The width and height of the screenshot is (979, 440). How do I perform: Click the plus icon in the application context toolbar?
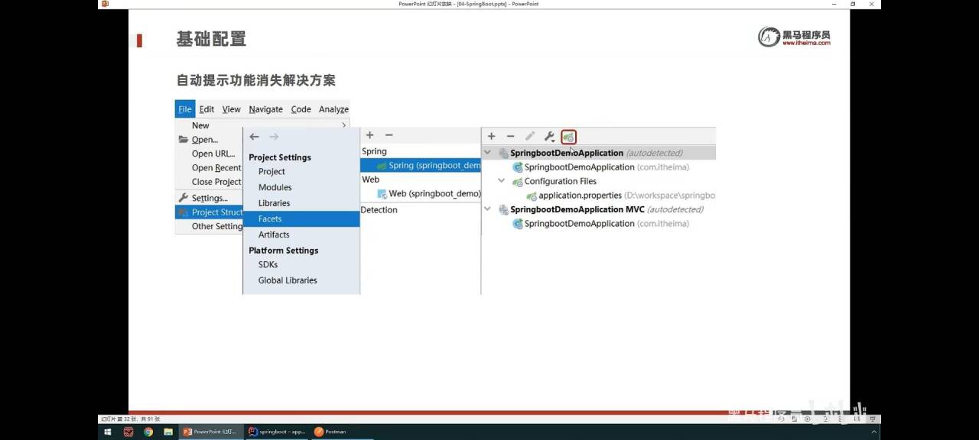[491, 137]
